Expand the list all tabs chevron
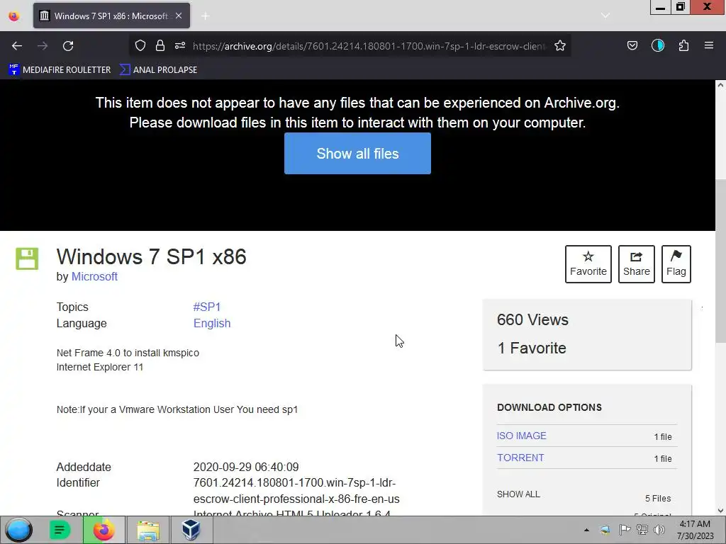Image resolution: width=726 pixels, height=544 pixels. click(605, 16)
